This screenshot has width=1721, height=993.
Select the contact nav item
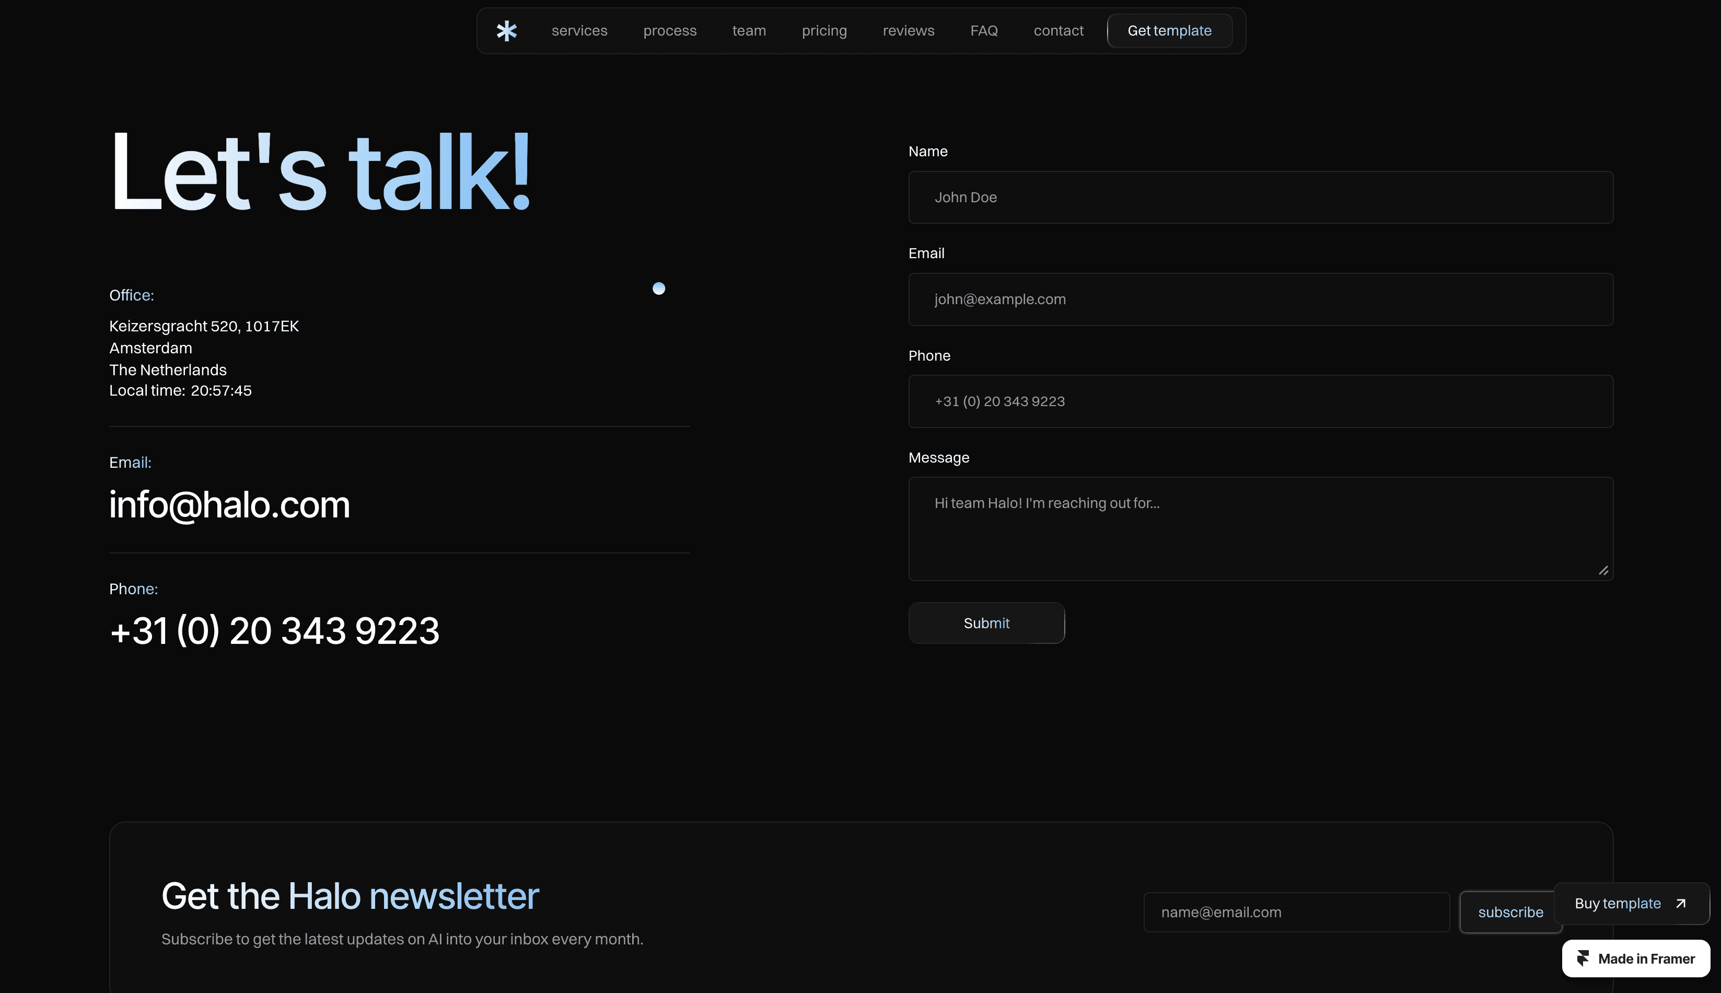[1058, 31]
